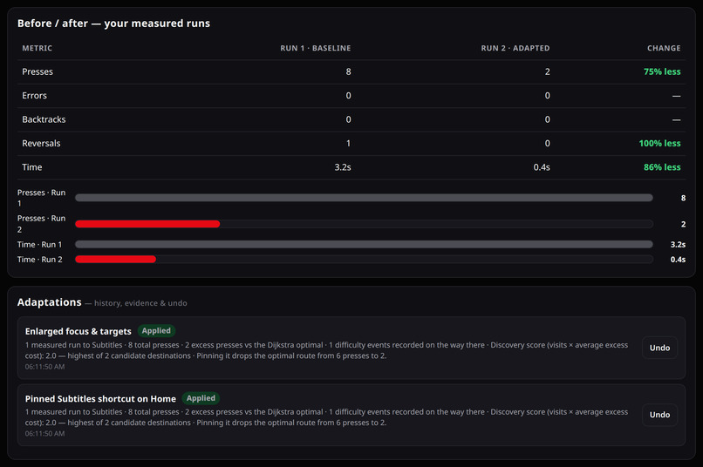Image resolution: width=703 pixels, height=467 pixels.
Task: Click the Applied badge for Pinned Subtitles
Action: coord(201,398)
